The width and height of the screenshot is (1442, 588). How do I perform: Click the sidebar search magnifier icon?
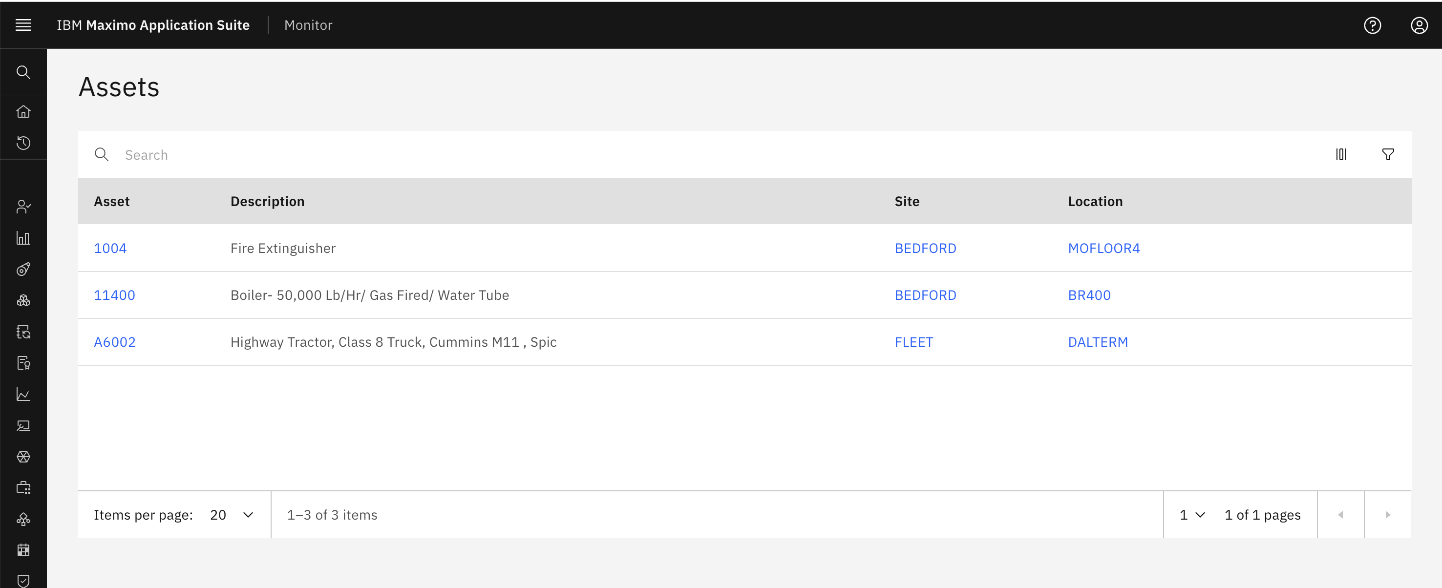pos(23,72)
